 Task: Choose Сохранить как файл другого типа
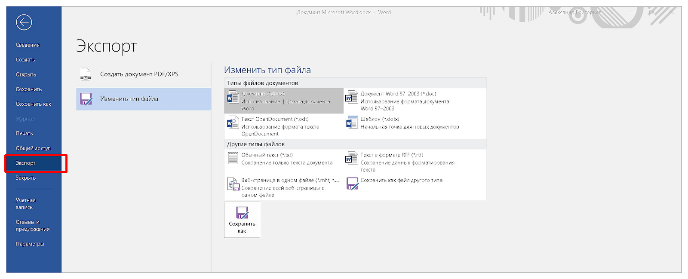(401, 181)
